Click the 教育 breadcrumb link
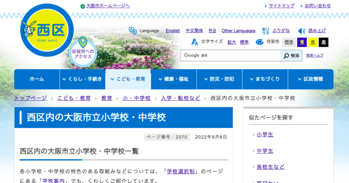Viewport: 349px width, 183px height. coord(107,98)
